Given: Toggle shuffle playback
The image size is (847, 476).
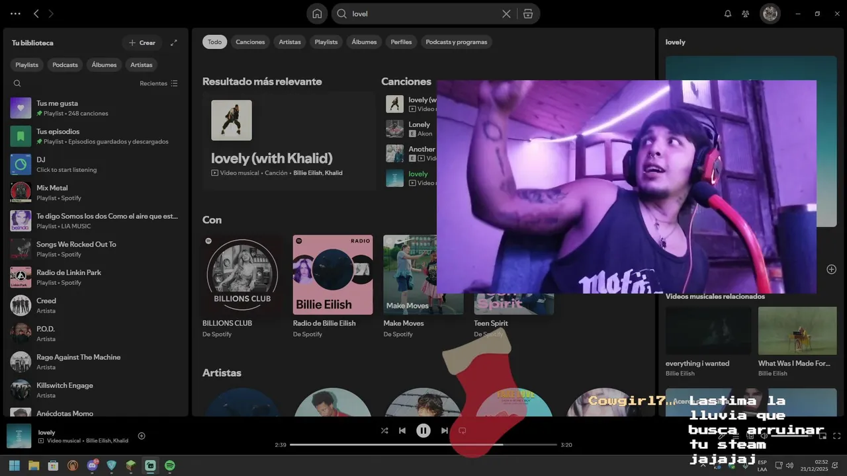Looking at the screenshot, I should [x=384, y=430].
